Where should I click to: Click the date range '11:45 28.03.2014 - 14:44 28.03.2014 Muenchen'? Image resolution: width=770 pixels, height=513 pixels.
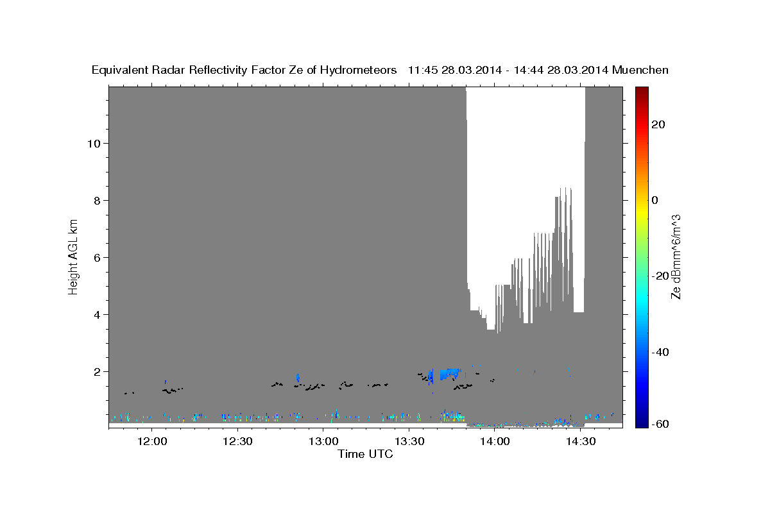538,70
